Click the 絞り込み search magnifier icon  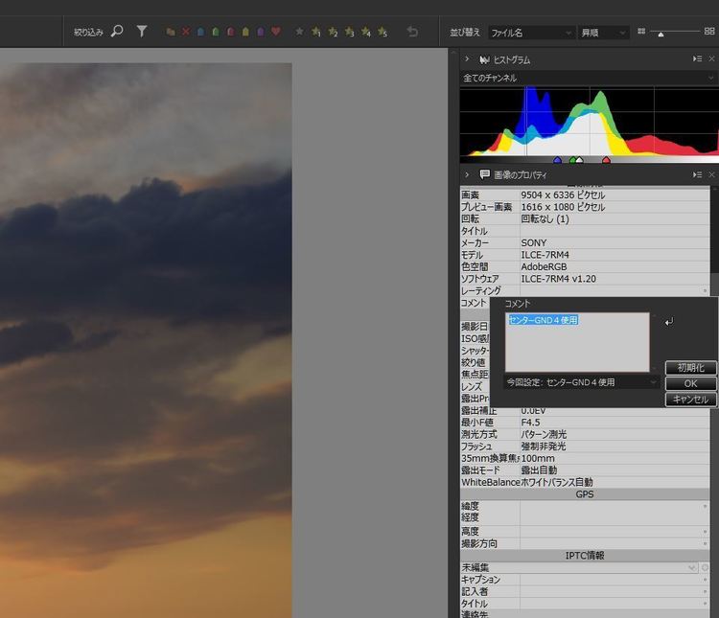117,32
